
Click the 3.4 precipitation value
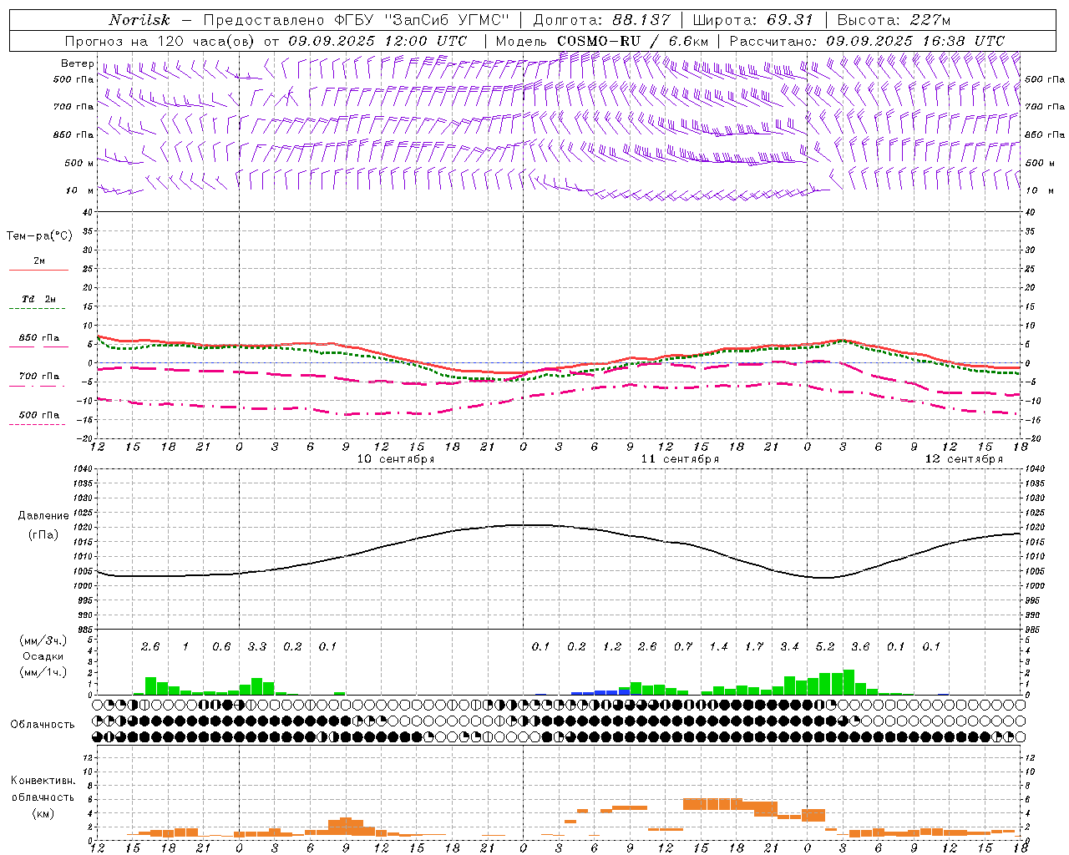point(789,647)
